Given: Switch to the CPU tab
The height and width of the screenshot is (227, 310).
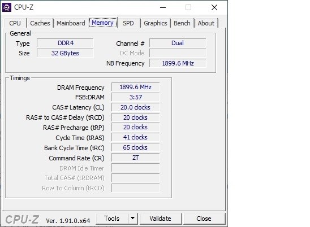Looking at the screenshot, I should click(15, 23).
